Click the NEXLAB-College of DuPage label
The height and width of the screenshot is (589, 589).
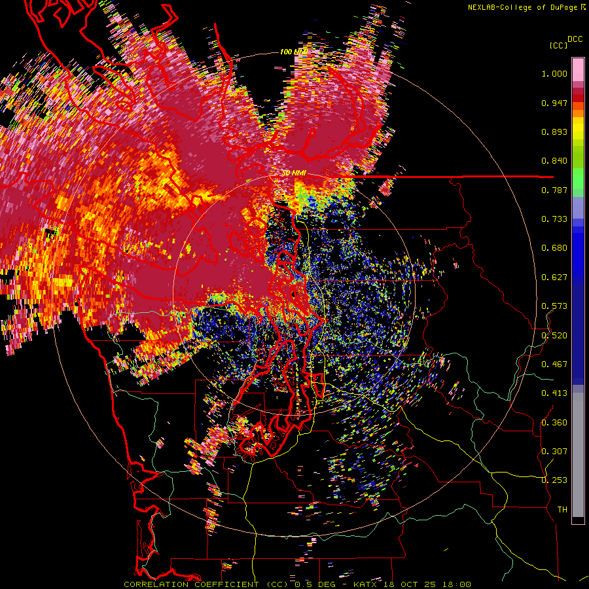pyautogui.click(x=523, y=7)
